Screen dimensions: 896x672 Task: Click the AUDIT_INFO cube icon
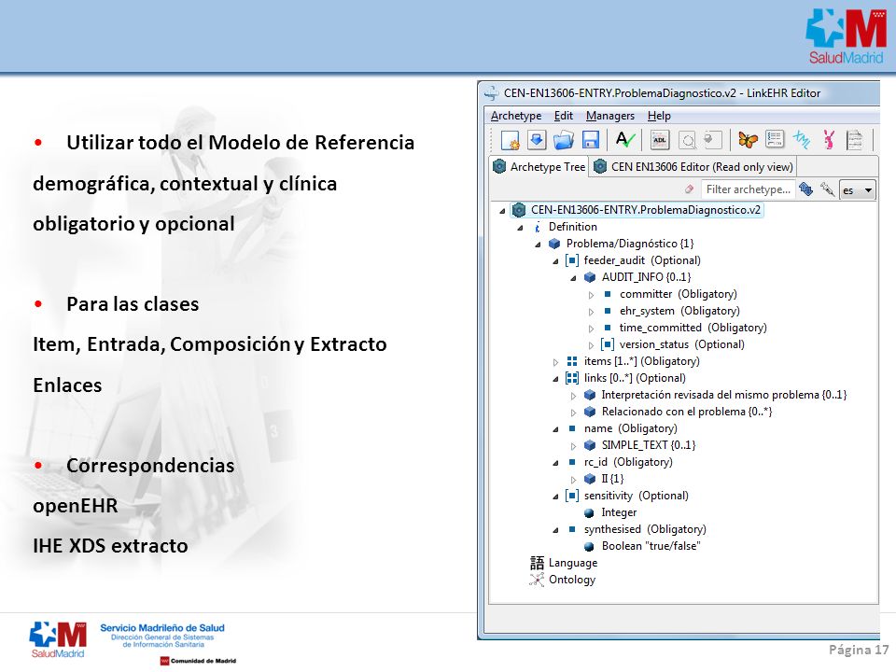click(590, 277)
